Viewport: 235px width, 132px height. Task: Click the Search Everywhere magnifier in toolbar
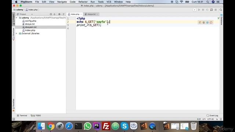[x=221, y=10]
